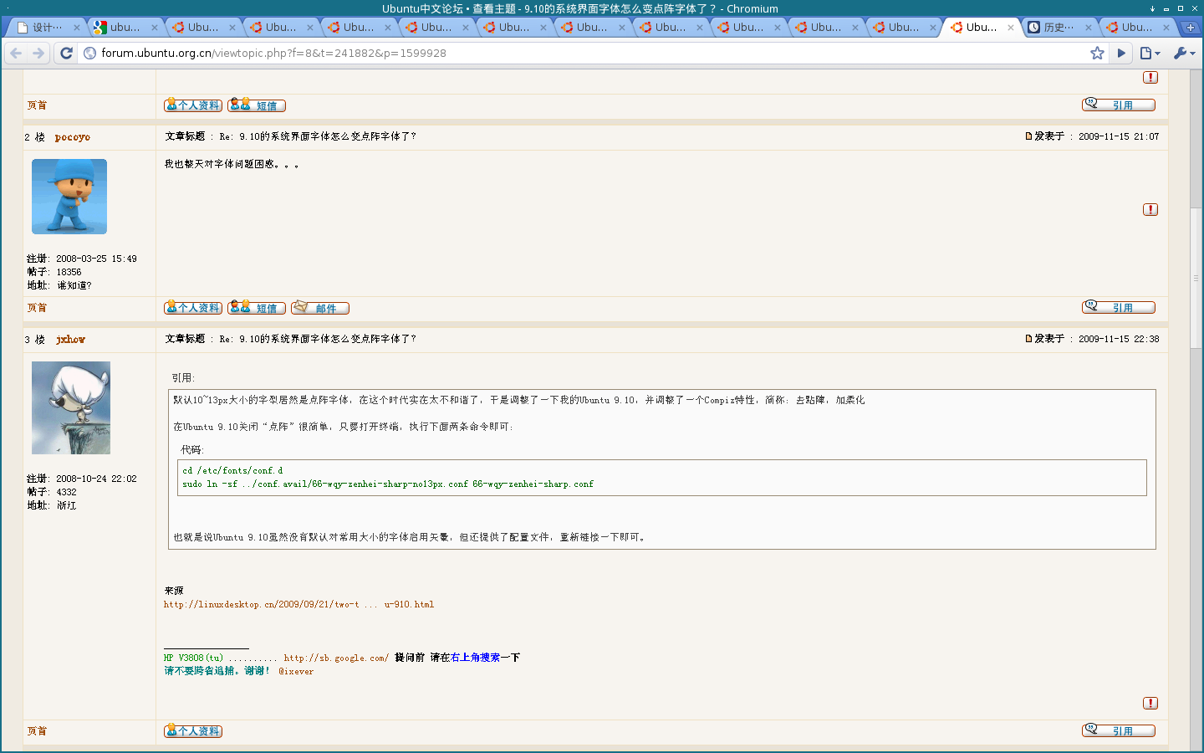Image resolution: width=1204 pixels, height=753 pixels.
Task: Click jxhow's registration date 2008-10-24 22:02
Action: coord(97,479)
